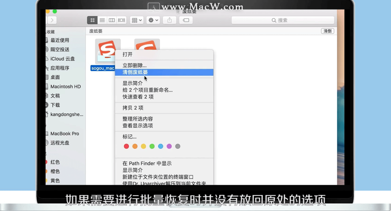Open the gear action menu dropdown

coord(153,20)
